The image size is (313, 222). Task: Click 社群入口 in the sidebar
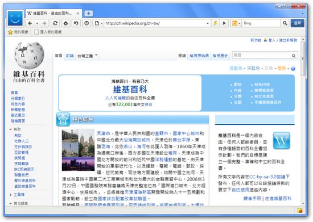tap(22, 141)
